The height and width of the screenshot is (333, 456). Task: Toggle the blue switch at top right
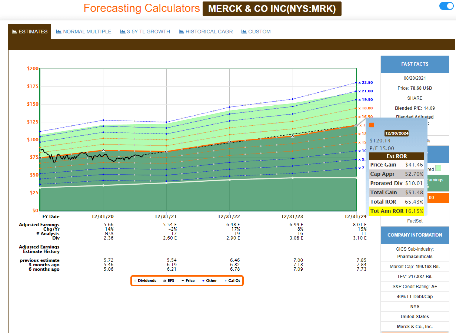pyautogui.click(x=446, y=6)
